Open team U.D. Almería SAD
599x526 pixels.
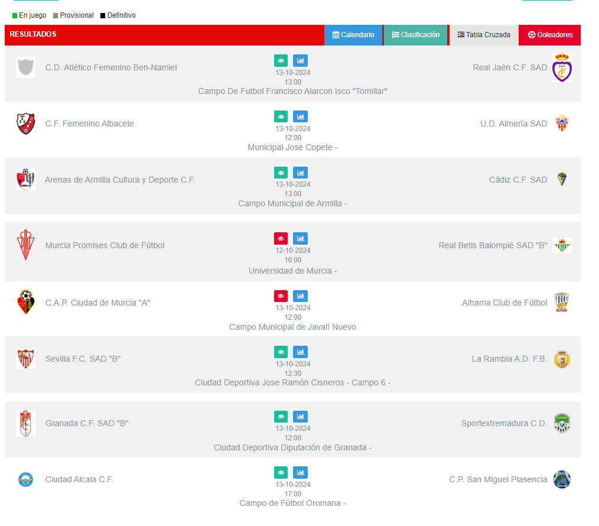point(514,124)
